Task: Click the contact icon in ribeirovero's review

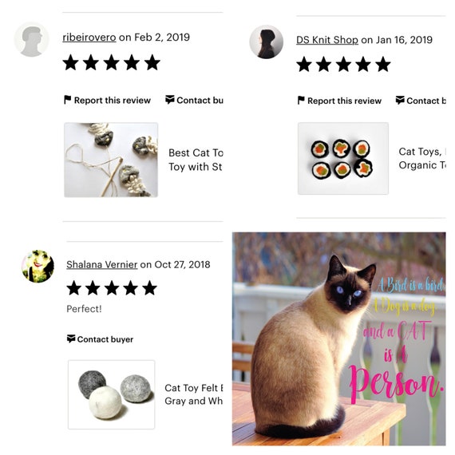Action: click(170, 100)
